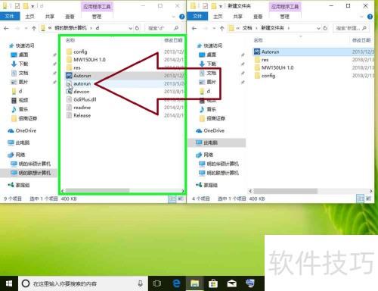Open Microsoft Store from the taskbar
The height and width of the screenshot is (291, 378).
[x=213, y=283]
